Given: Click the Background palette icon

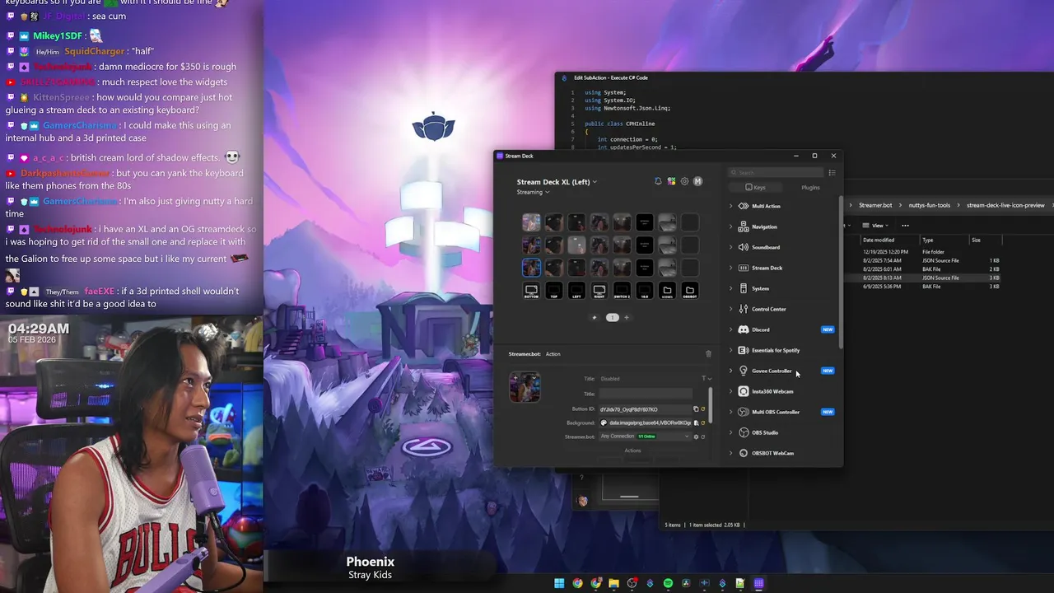Looking at the screenshot, I should (604, 423).
